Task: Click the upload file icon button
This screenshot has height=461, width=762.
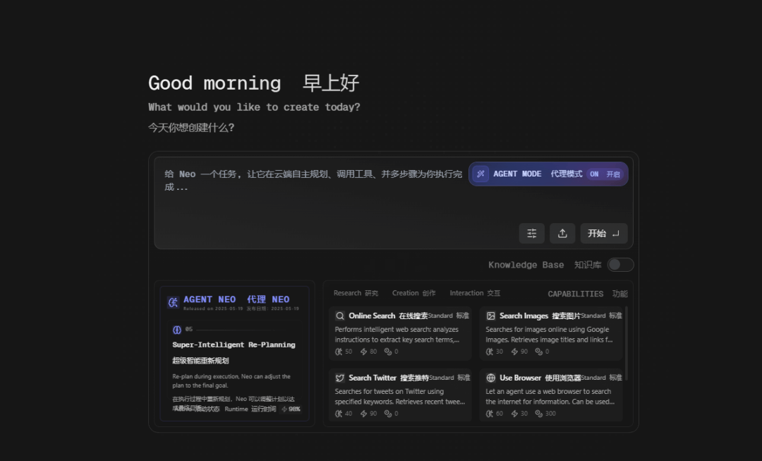Action: [x=562, y=234]
